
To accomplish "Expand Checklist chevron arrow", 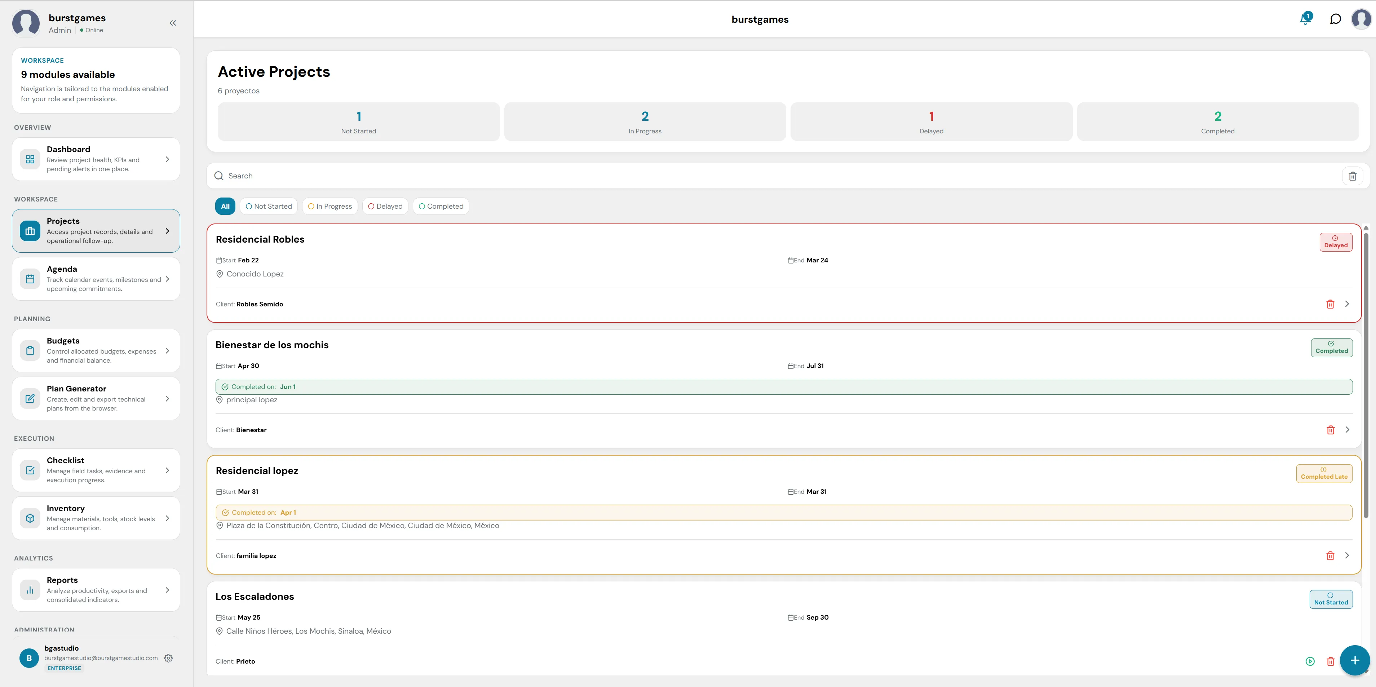I will pyautogui.click(x=167, y=470).
